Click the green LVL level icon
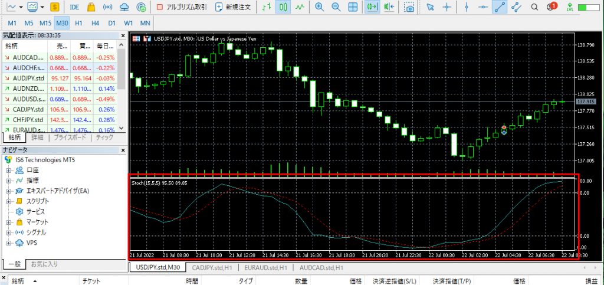Viewport: 604px width, 285px height. 570,7
